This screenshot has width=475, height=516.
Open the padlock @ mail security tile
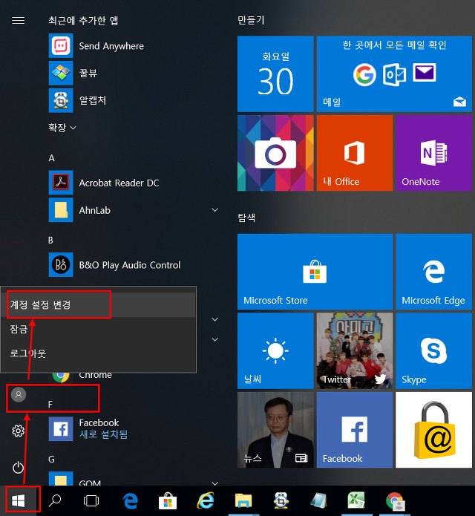pyautogui.click(x=433, y=430)
